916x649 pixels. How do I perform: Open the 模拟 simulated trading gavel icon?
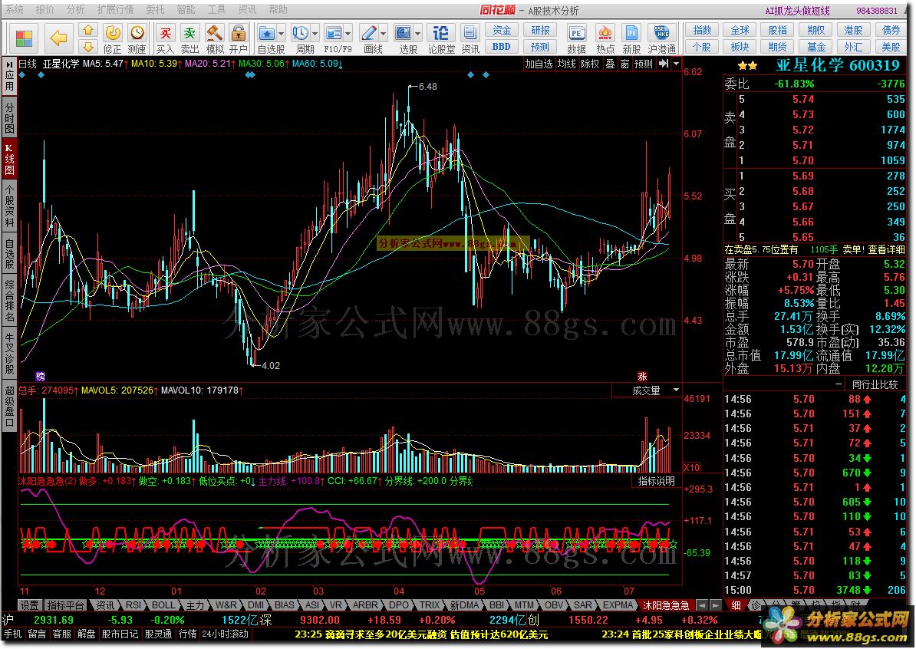click(214, 38)
